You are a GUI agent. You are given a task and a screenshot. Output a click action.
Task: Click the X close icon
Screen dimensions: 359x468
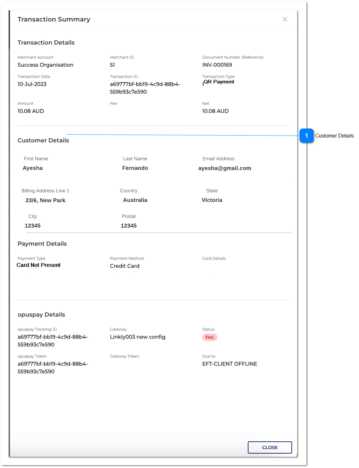285,19
